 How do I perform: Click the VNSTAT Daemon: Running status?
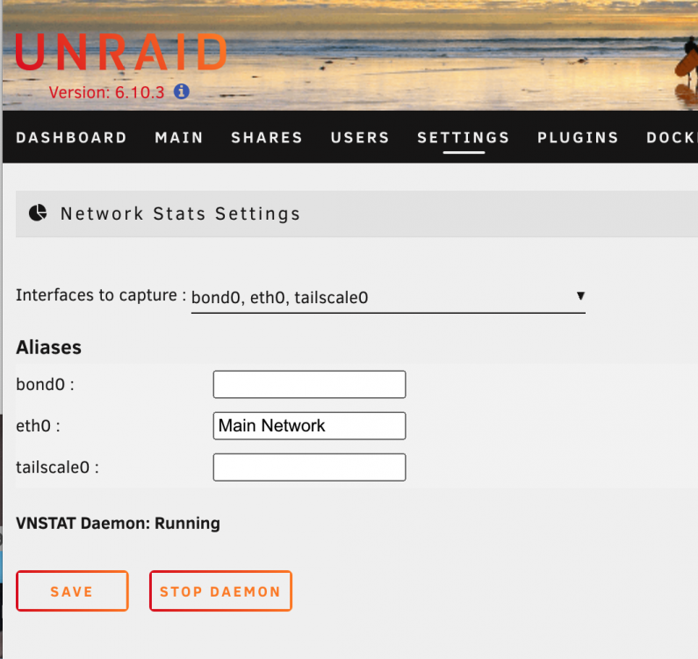point(118,523)
